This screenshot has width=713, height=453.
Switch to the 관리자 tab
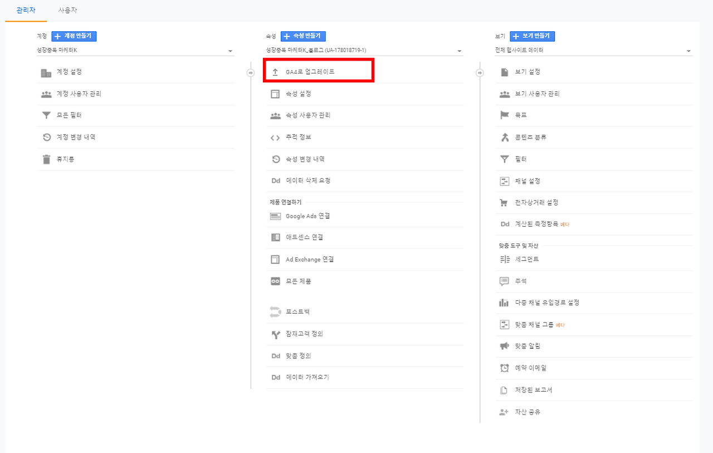[26, 10]
